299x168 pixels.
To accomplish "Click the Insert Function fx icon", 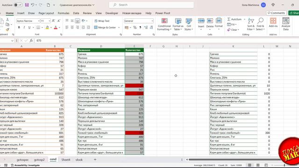I will (31, 41).
